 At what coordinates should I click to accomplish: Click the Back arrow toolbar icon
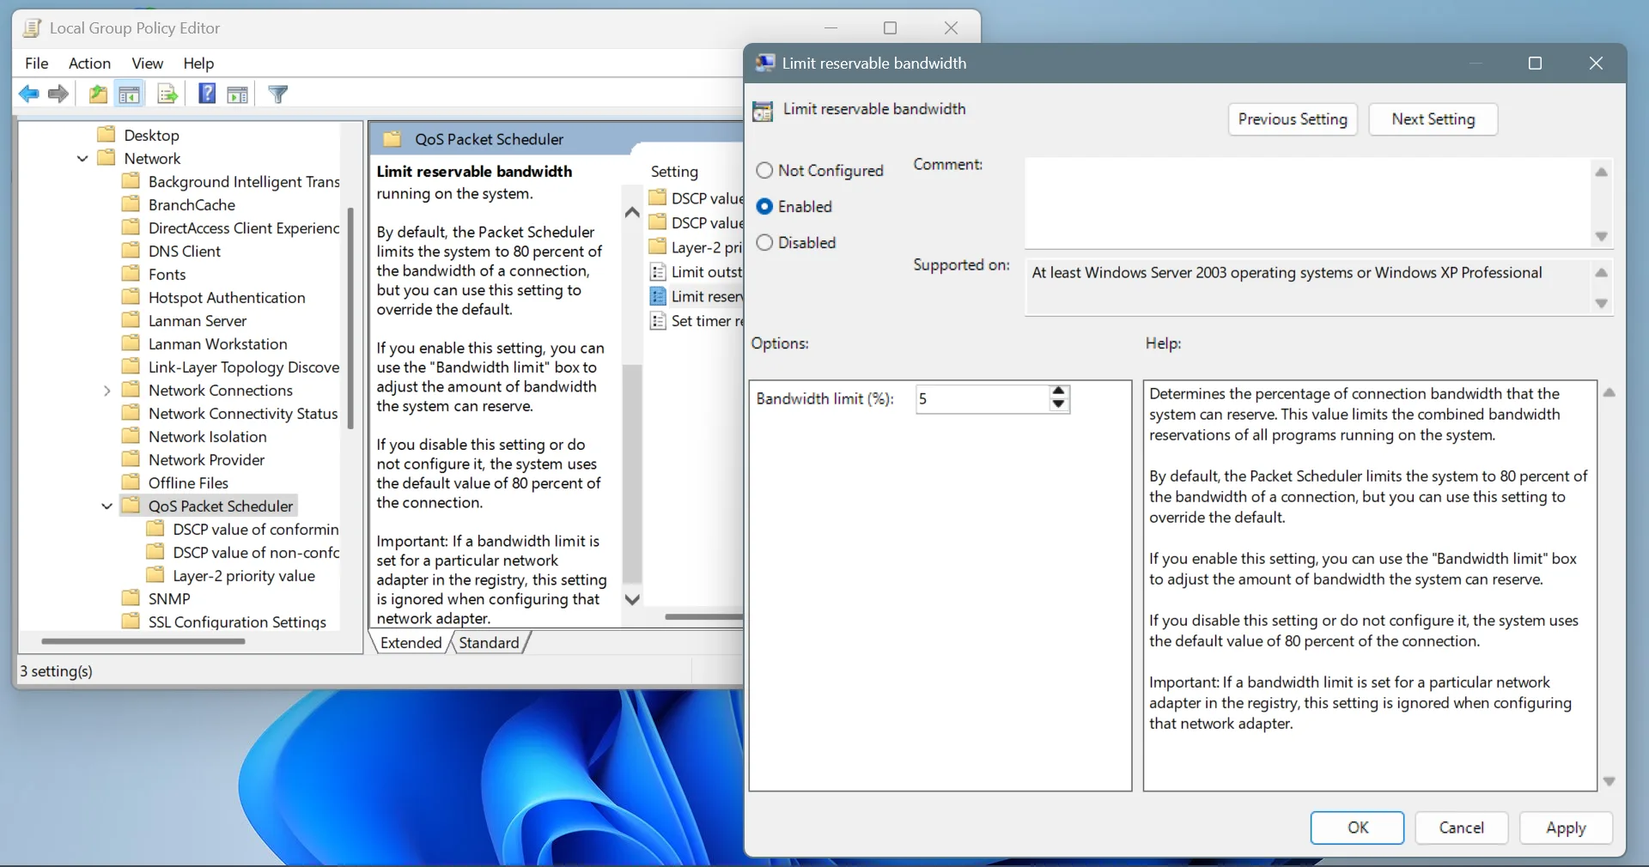(29, 94)
